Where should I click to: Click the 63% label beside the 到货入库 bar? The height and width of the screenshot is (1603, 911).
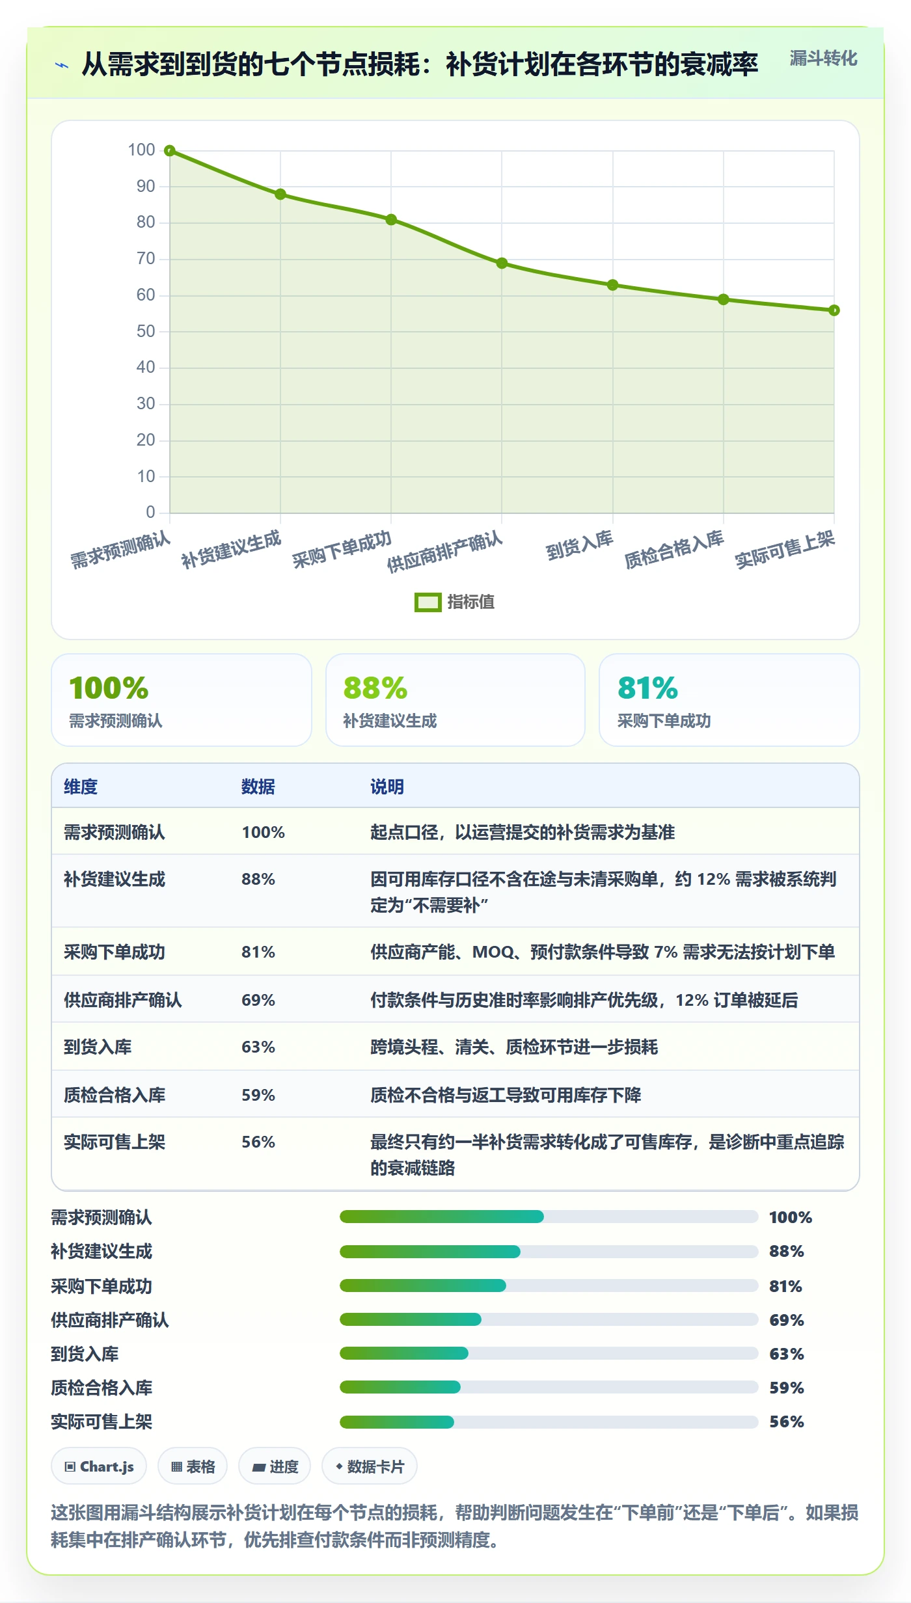point(787,1354)
